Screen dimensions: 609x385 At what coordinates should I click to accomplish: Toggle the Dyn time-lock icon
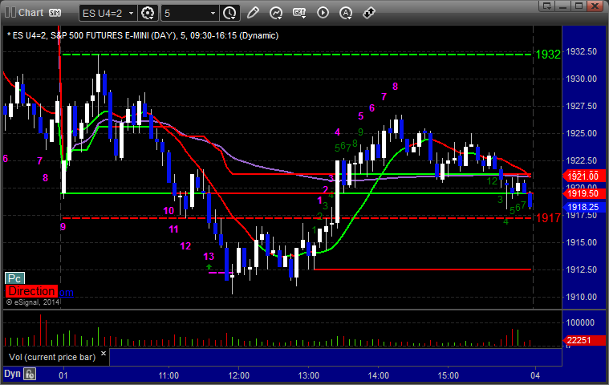click(30, 374)
